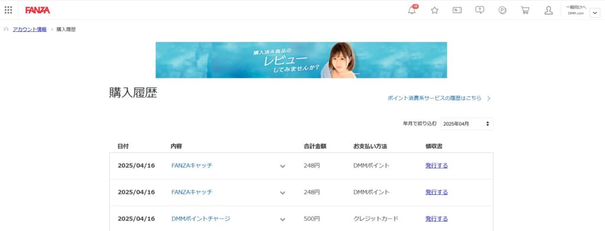605x231 pixels.
Task: Click the 購入履歴 page heading
Action: pyautogui.click(x=133, y=93)
